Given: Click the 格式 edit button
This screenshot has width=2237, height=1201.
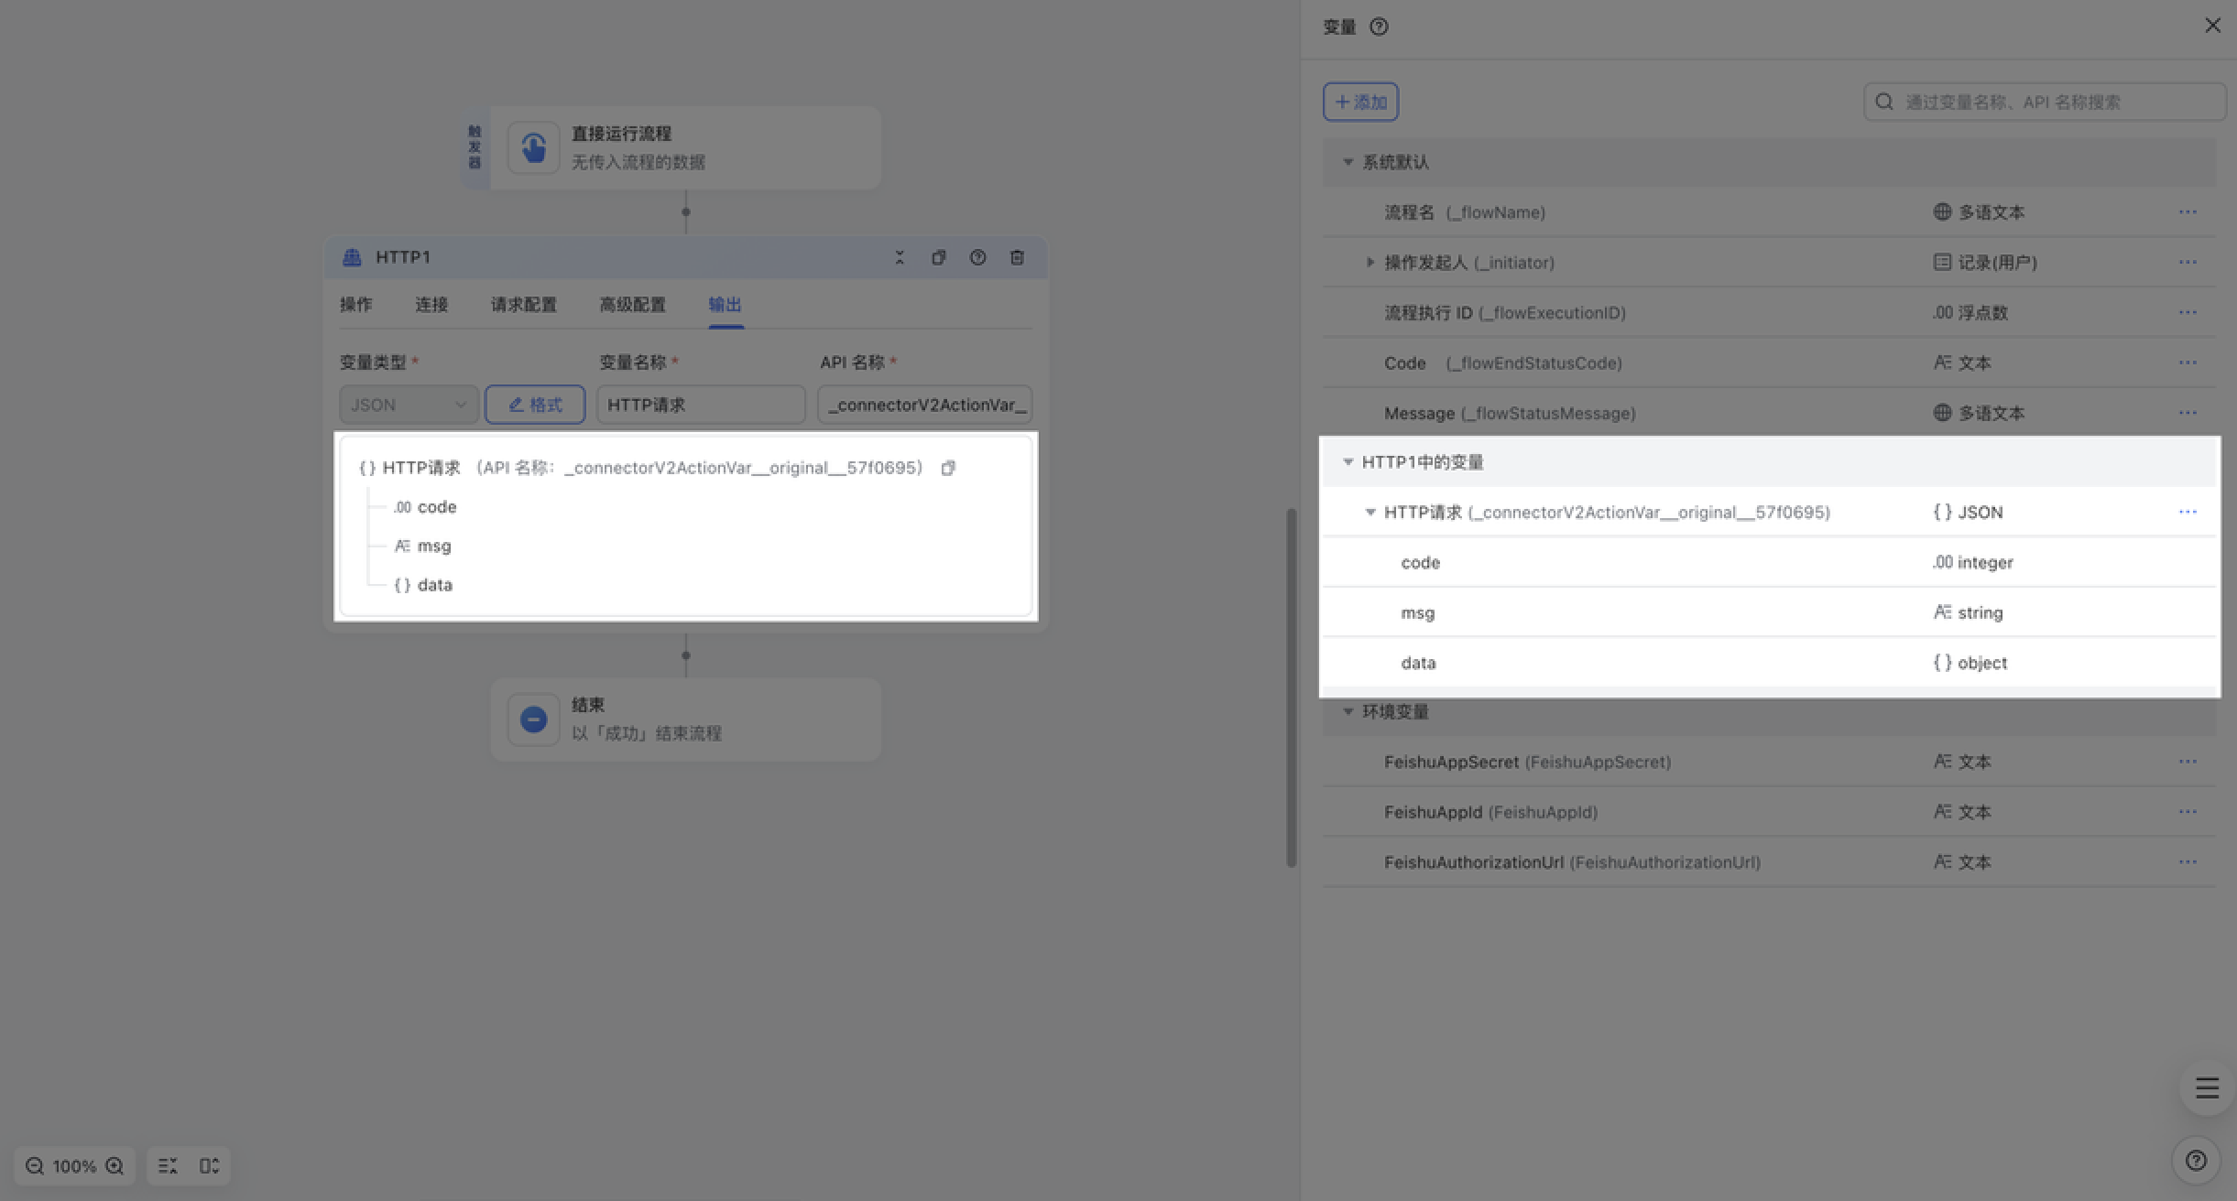Looking at the screenshot, I should [535, 405].
